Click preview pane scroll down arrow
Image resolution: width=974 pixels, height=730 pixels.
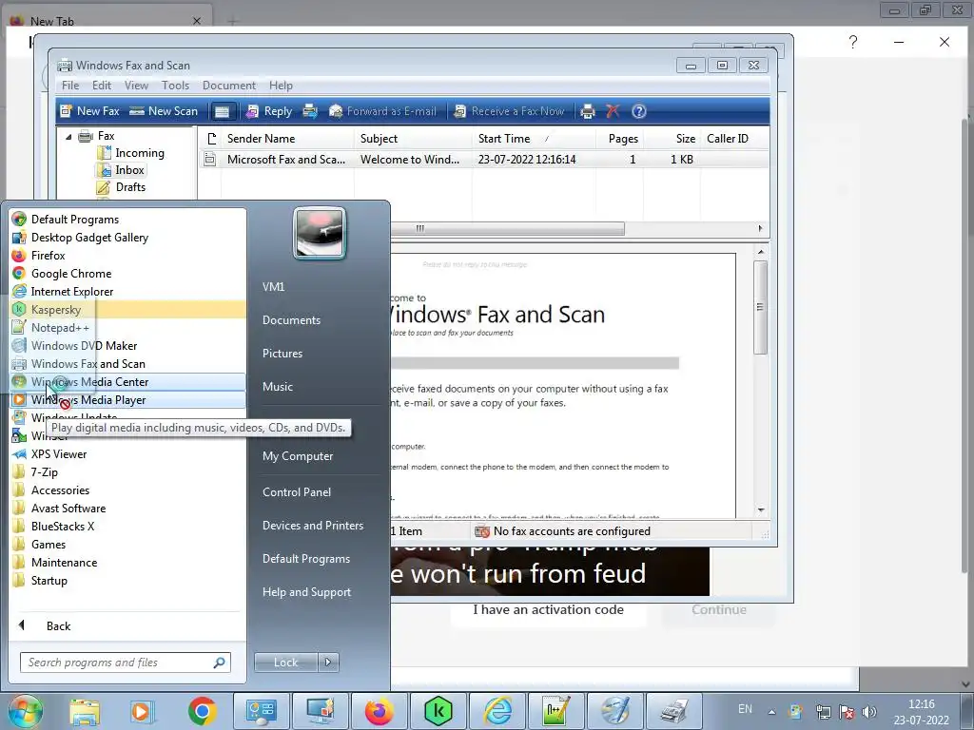pyautogui.click(x=761, y=510)
